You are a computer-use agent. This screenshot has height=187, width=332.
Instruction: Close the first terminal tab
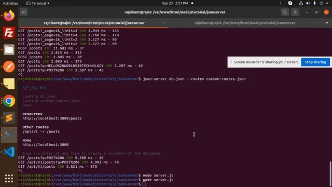(164, 23)
